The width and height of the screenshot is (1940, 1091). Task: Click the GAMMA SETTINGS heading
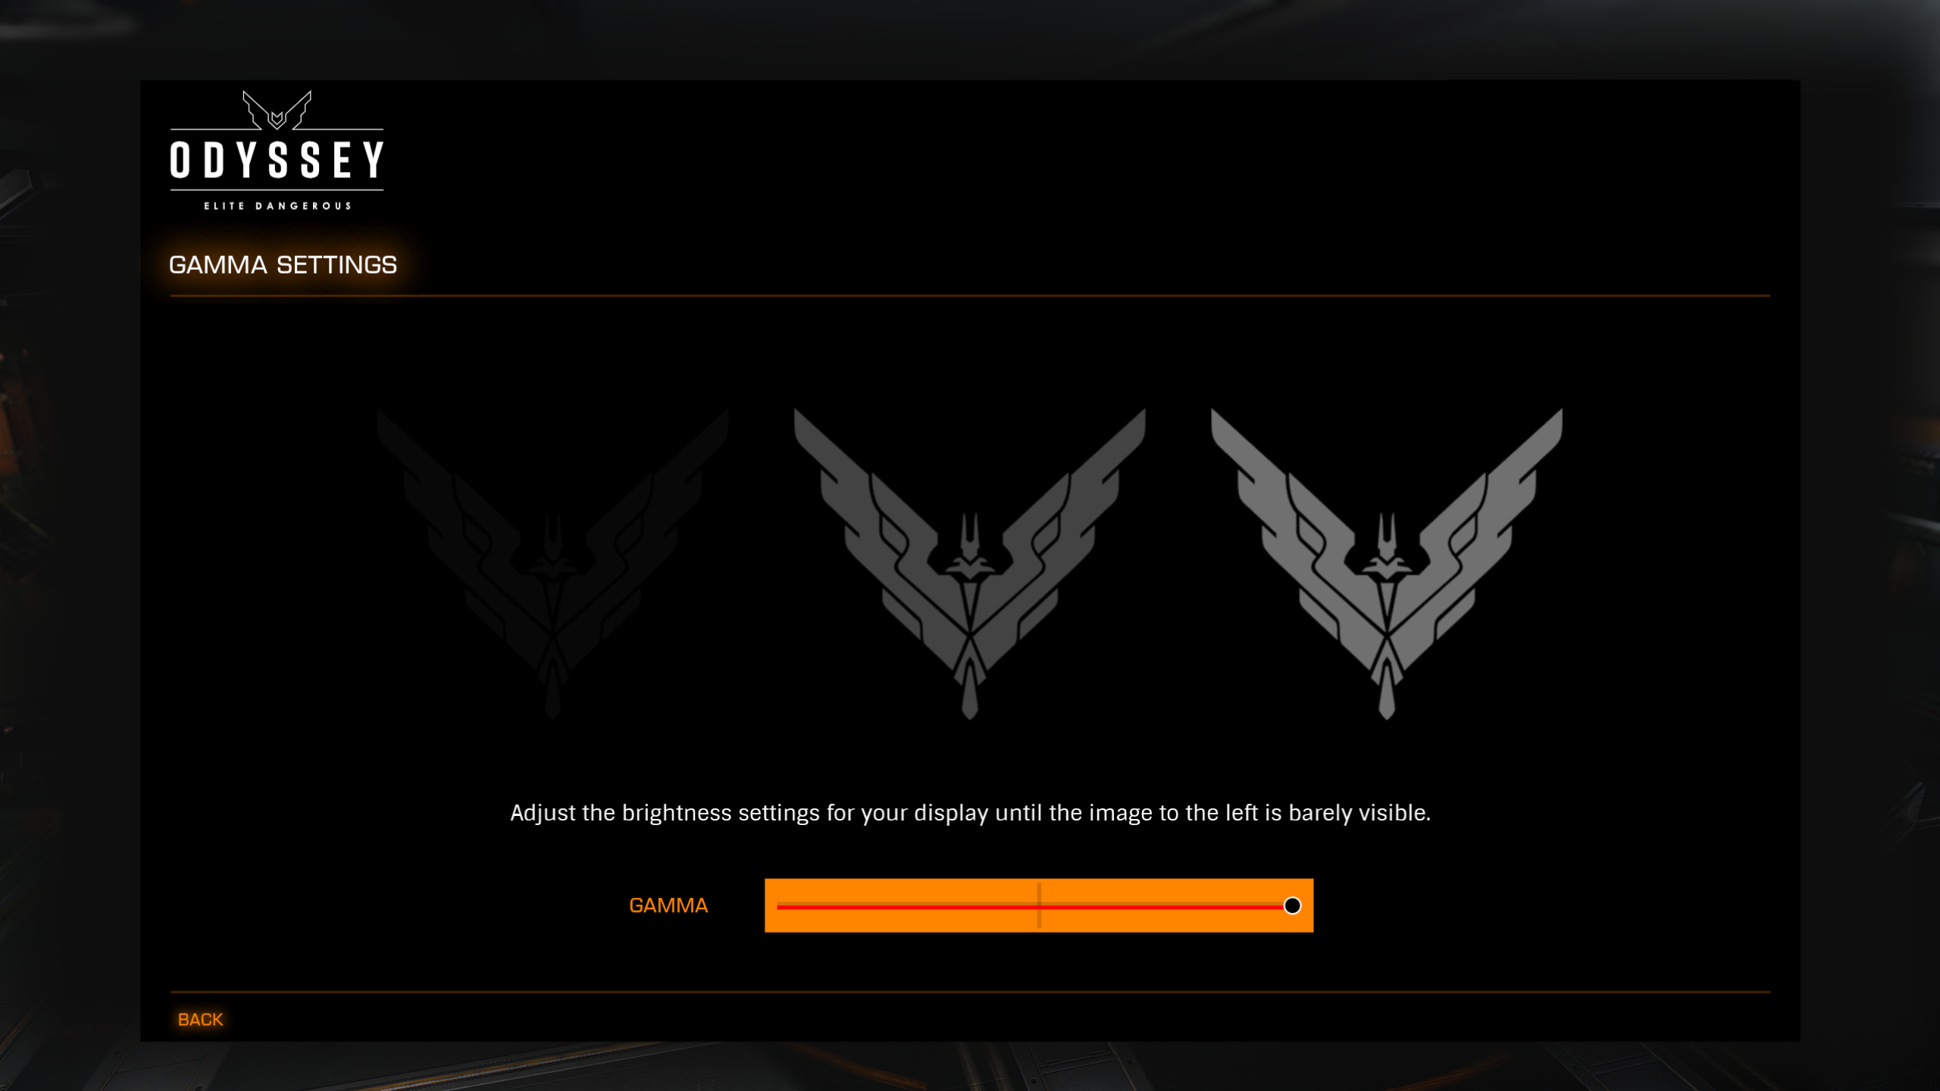283,265
